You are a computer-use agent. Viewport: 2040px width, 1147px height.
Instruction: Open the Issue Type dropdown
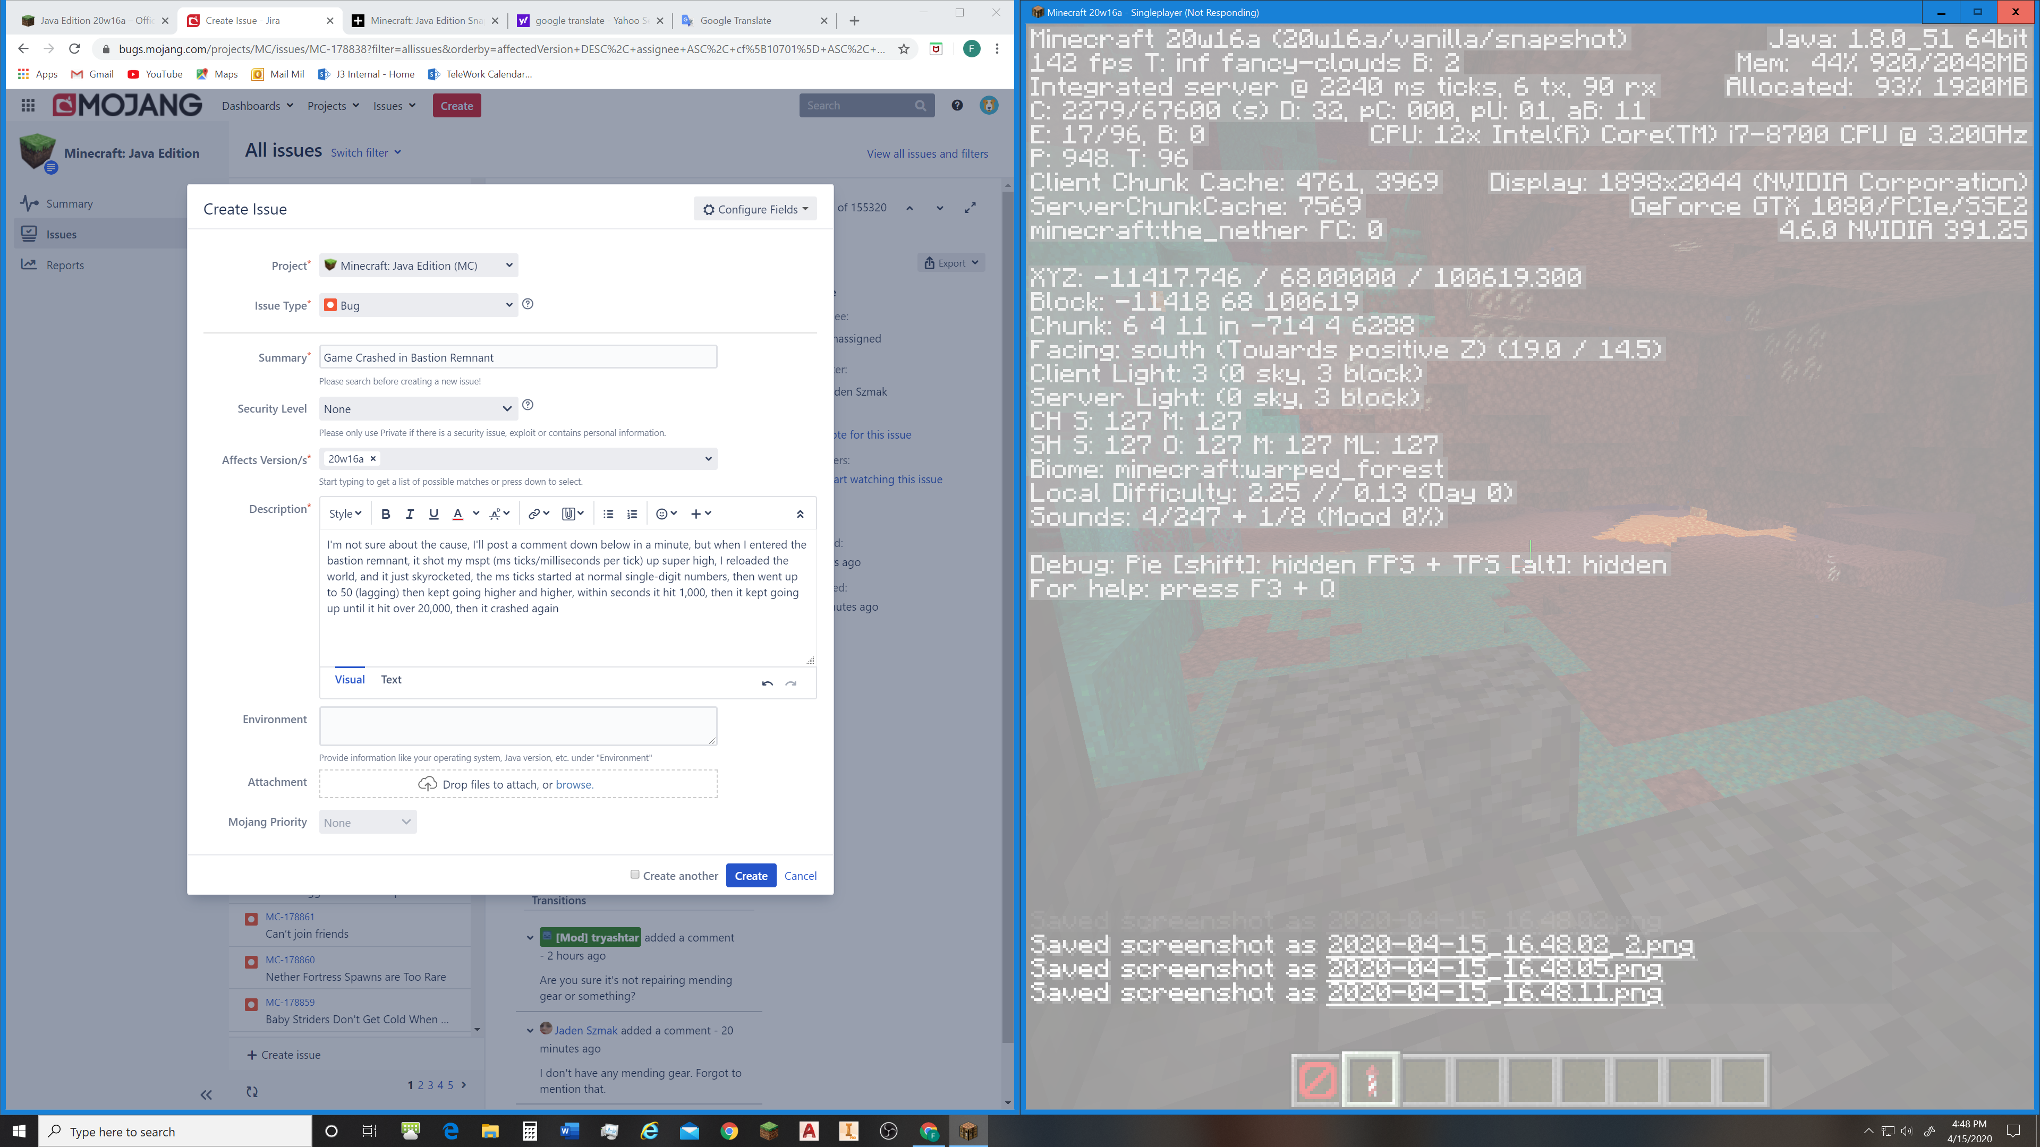(x=418, y=305)
